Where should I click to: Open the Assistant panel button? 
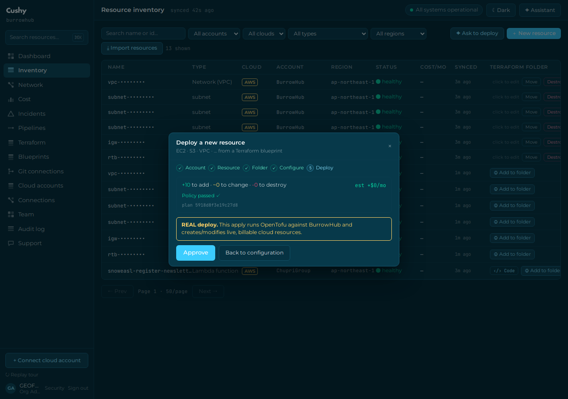point(540,10)
